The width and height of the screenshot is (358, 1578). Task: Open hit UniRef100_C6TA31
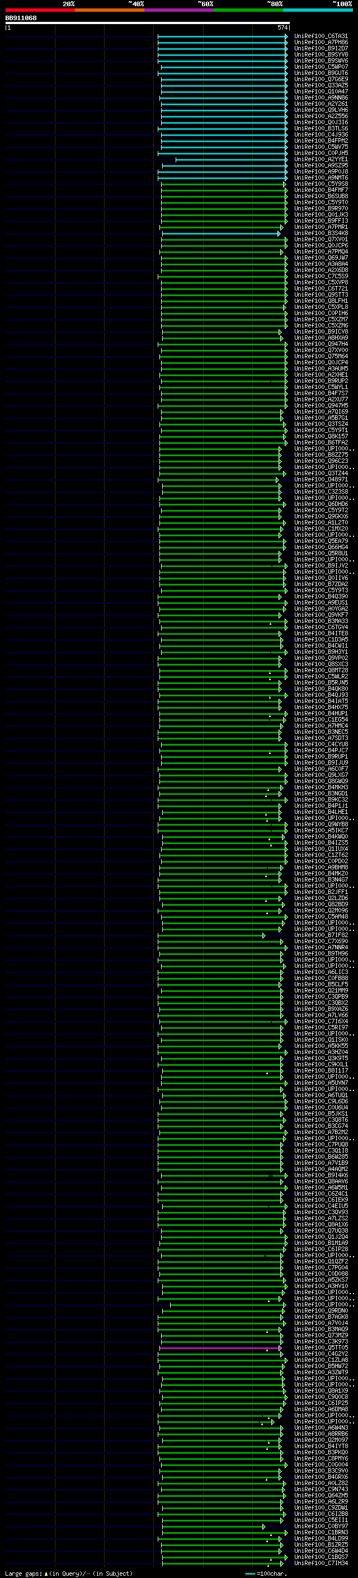(321, 36)
